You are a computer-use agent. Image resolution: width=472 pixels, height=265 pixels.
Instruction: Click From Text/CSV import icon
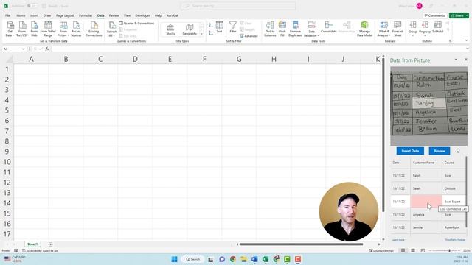(22, 29)
